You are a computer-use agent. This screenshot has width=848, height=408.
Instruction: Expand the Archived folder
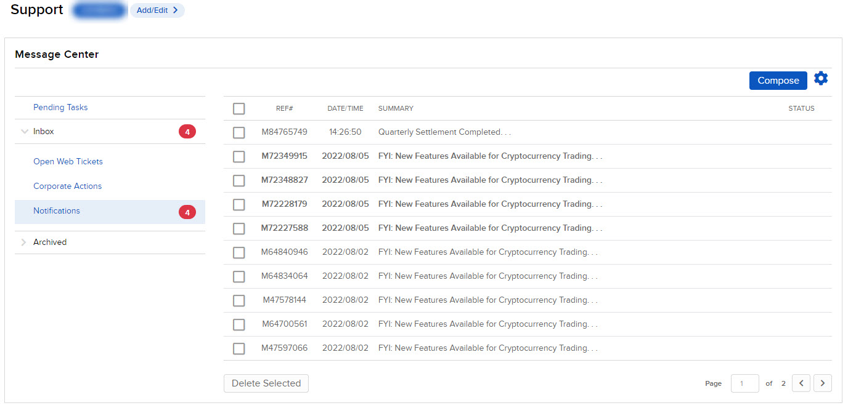tap(49, 242)
